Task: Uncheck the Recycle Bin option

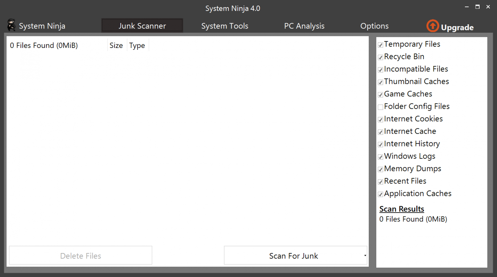Action: tap(381, 57)
